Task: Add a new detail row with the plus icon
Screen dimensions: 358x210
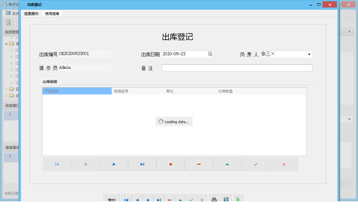Action: click(171, 164)
